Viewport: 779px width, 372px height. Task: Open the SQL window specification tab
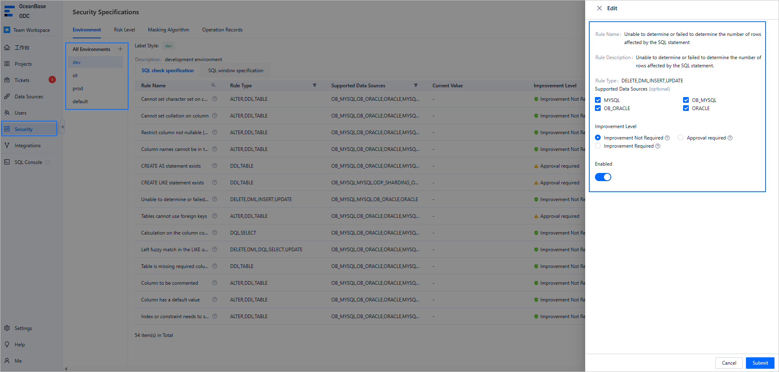[235, 71]
